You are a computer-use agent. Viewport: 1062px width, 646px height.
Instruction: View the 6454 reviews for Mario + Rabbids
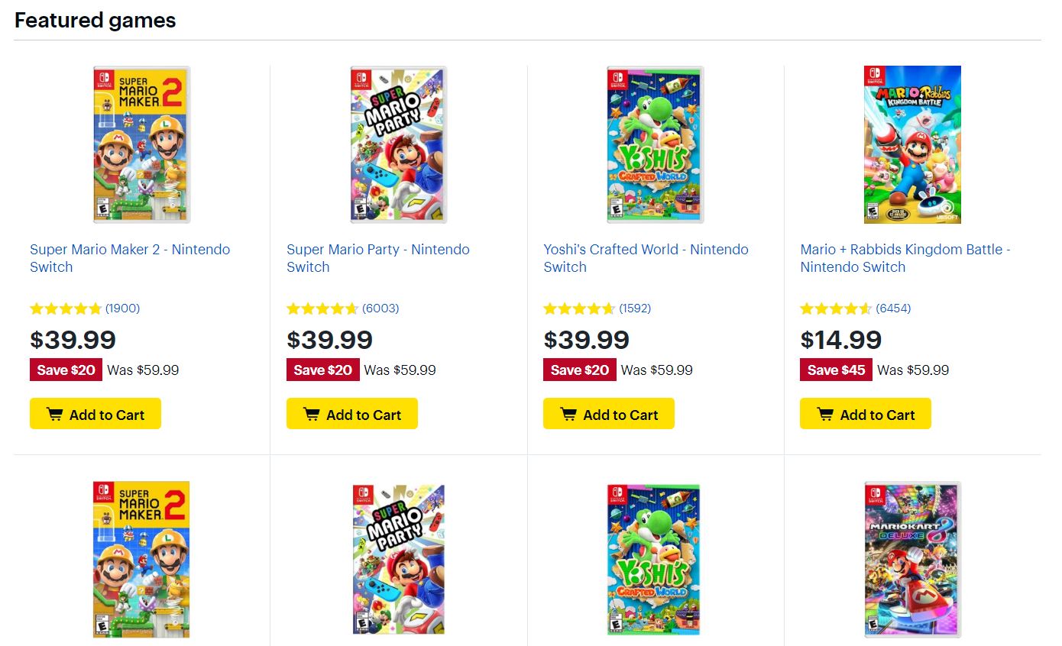(893, 308)
